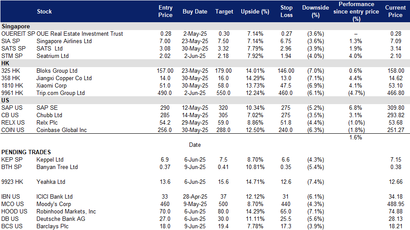Select Bloks target price 179.00
410x230 pixels.
coord(223,71)
